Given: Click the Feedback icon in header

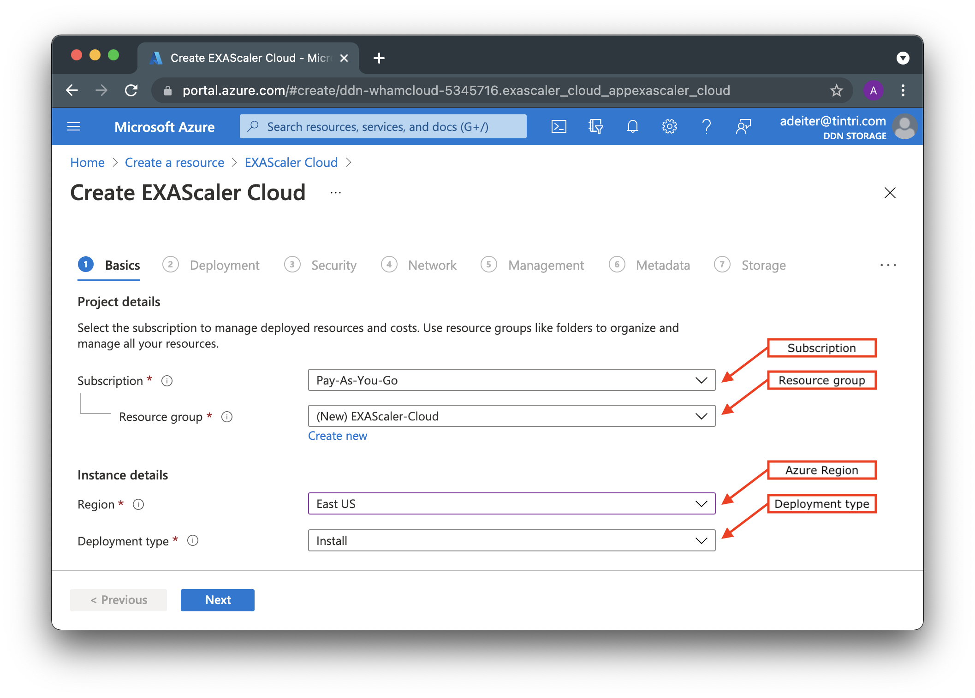Looking at the screenshot, I should (743, 126).
